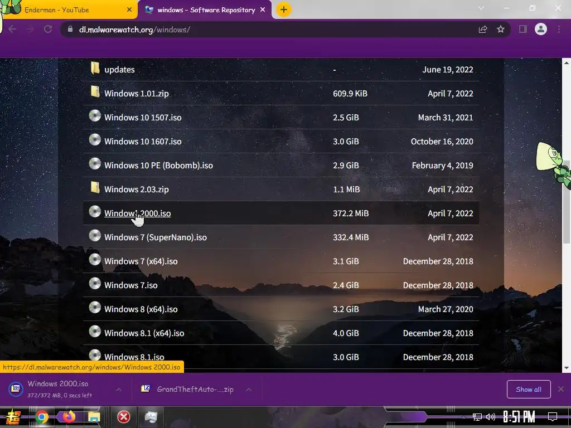571x428 pixels.
Task: Click the 8:51 PM taskbar clock
Action: (519, 417)
